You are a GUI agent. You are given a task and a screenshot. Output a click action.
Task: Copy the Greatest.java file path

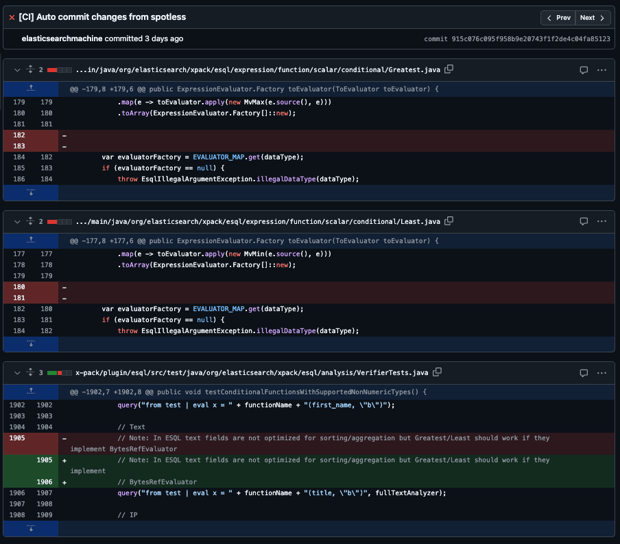449,69
